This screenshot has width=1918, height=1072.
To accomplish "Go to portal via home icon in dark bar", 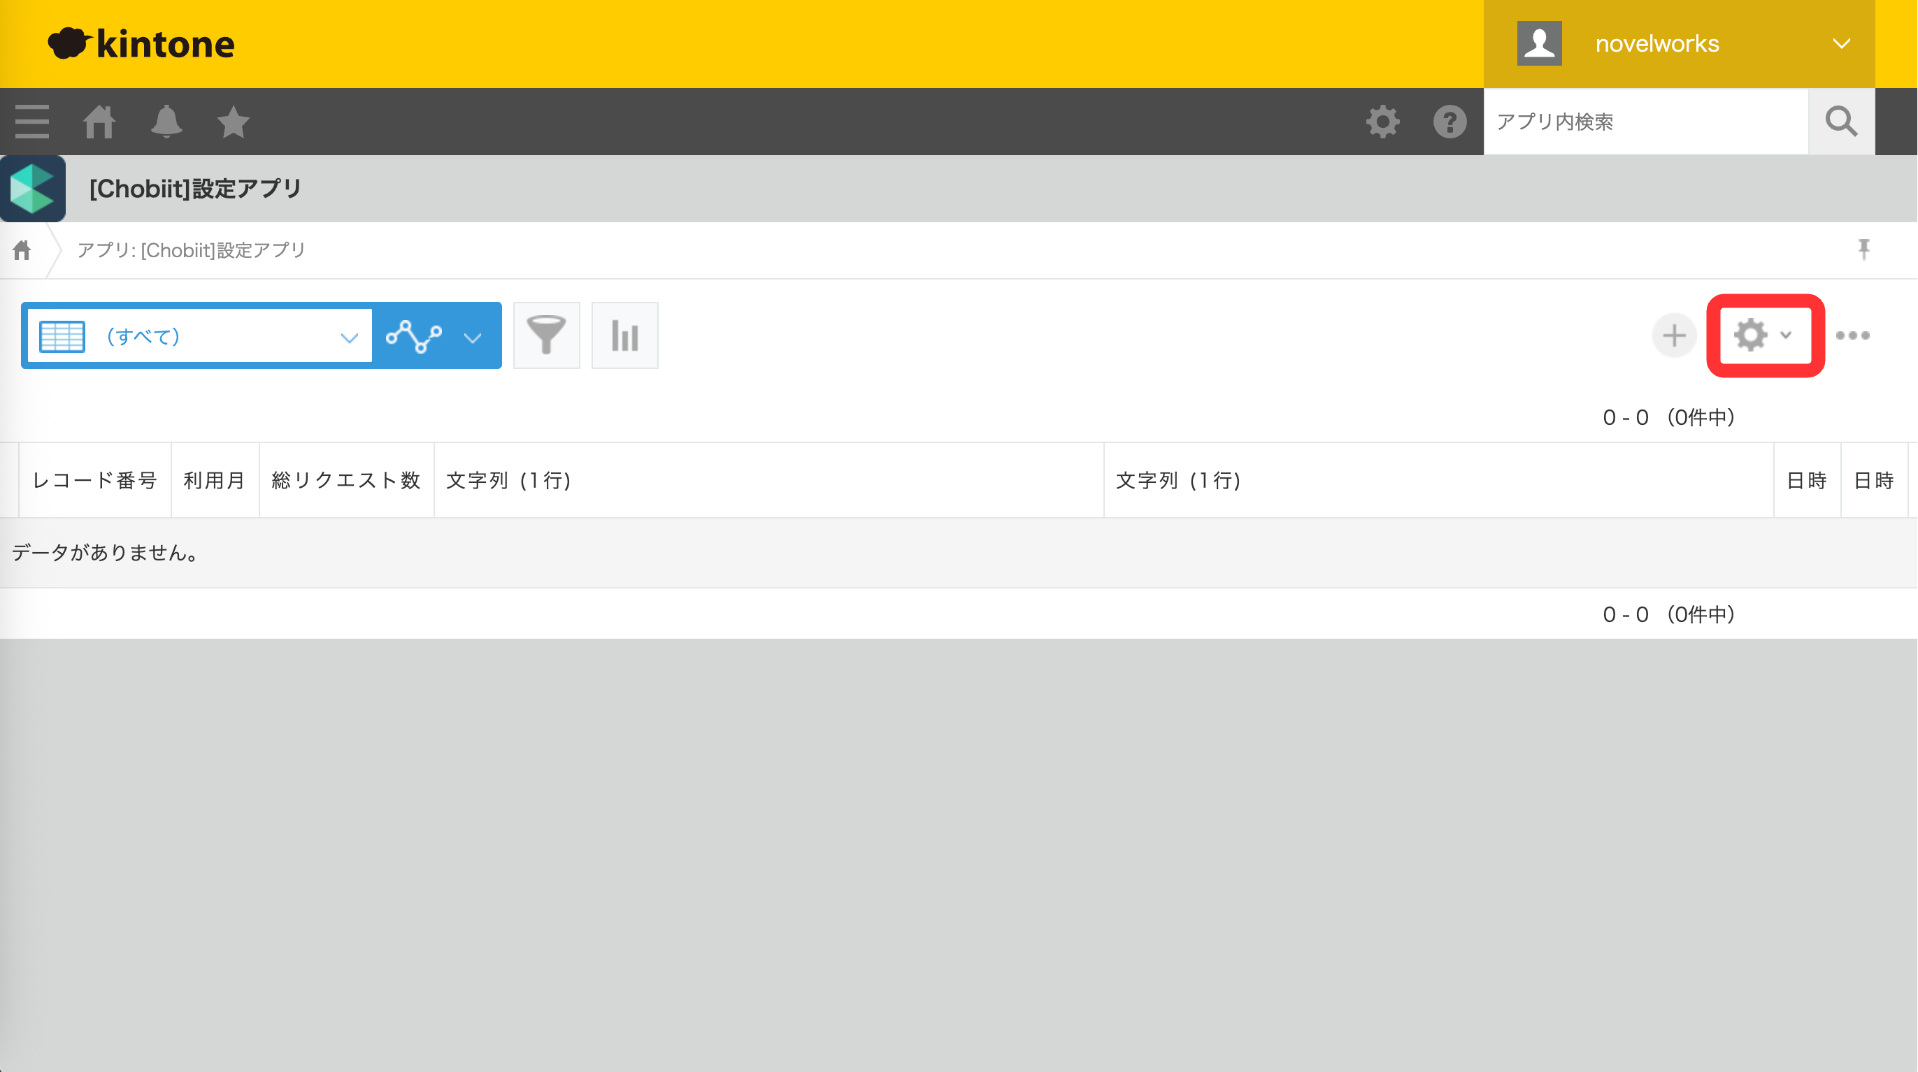I will point(99,122).
